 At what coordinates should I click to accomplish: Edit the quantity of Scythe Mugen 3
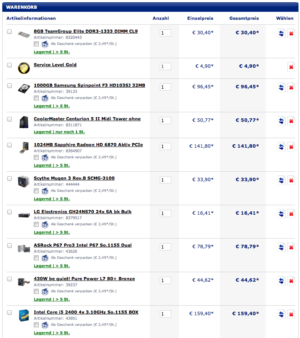165,180
